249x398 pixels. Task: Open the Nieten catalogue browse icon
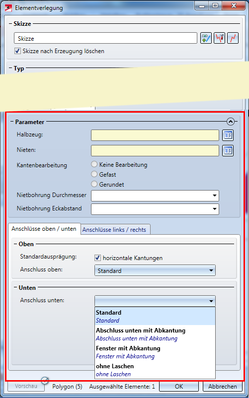[228, 150]
